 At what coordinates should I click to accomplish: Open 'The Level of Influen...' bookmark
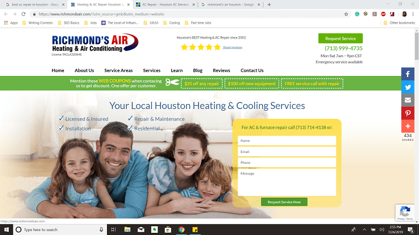[x=120, y=23]
